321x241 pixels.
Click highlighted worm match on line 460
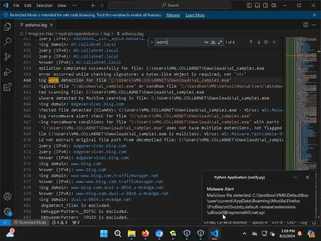[53, 80]
